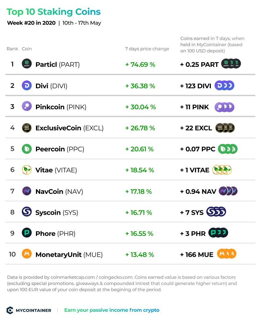The height and width of the screenshot is (325, 264).
Task: Click the NavCoin logo icon
Action: click(27, 191)
